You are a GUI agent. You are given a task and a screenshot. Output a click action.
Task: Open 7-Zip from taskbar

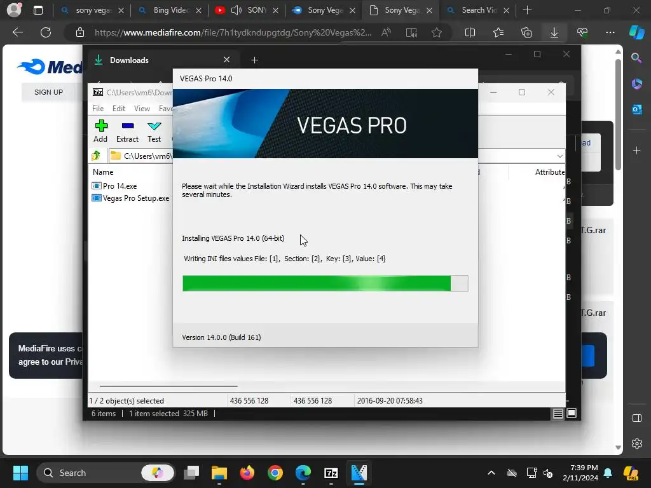coord(331,473)
